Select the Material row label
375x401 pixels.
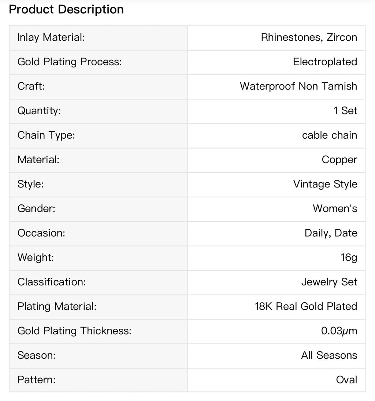pyautogui.click(x=38, y=160)
